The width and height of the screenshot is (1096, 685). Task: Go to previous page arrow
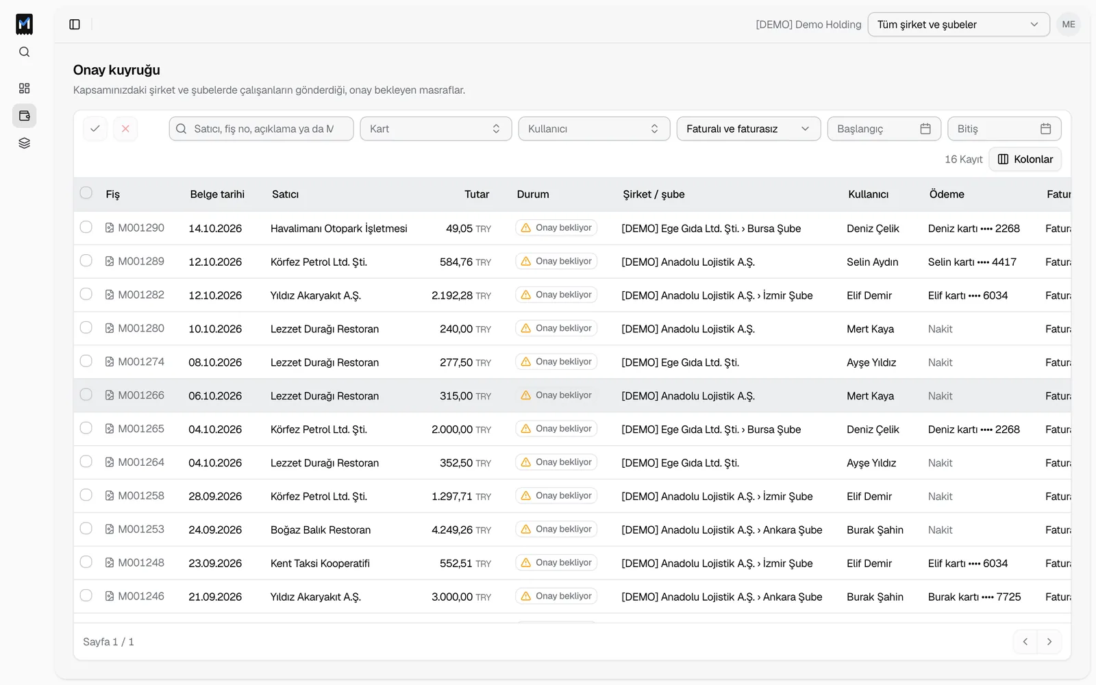click(x=1025, y=642)
